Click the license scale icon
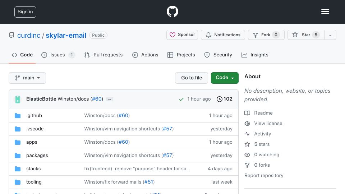The width and height of the screenshot is (345, 194). click(x=247, y=123)
